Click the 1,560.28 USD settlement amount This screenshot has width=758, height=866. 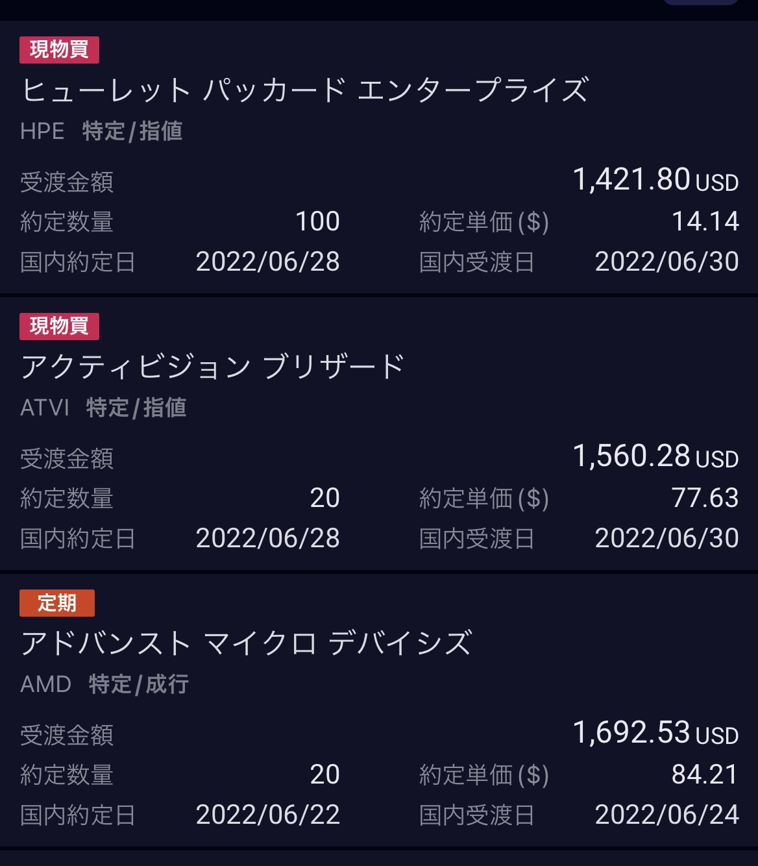pyautogui.click(x=655, y=456)
